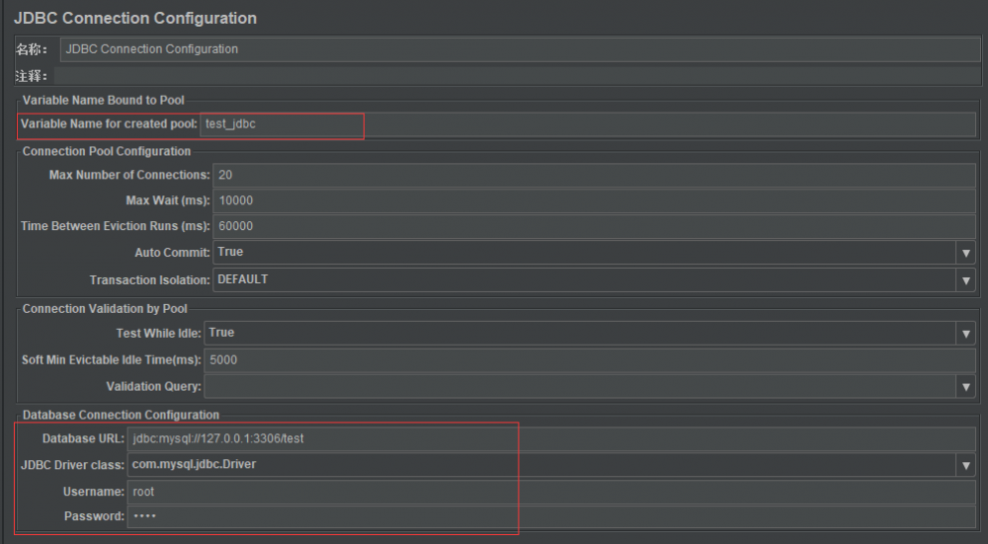Click the Max Number of Connections field

click(x=594, y=175)
